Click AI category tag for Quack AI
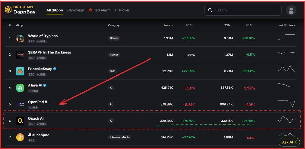Screen dimensions: 305x149 tap(111, 121)
